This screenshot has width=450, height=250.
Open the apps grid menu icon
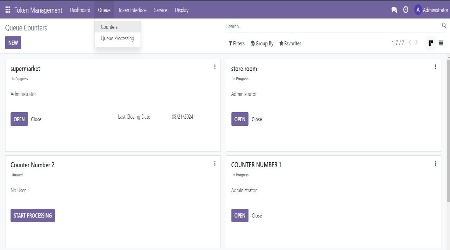click(x=8, y=10)
